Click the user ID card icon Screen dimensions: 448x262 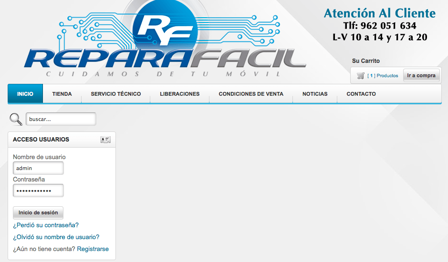(x=105, y=140)
